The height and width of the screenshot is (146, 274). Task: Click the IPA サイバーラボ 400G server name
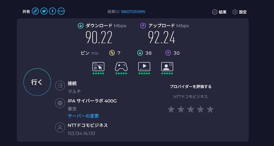[x=92, y=101]
